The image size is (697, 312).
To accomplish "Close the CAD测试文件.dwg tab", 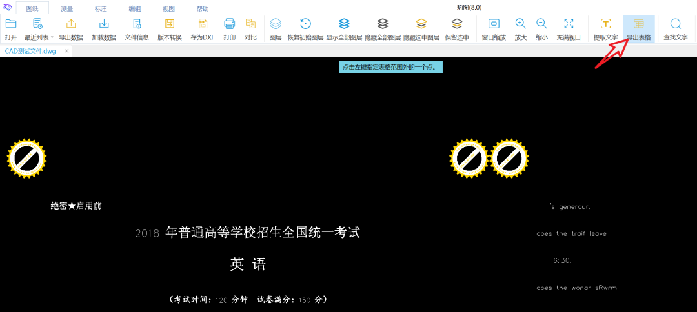I will (x=66, y=51).
